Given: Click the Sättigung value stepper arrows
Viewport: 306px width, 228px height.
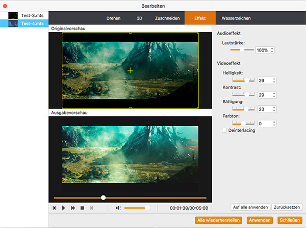Looking at the screenshot, I should 274,109.
